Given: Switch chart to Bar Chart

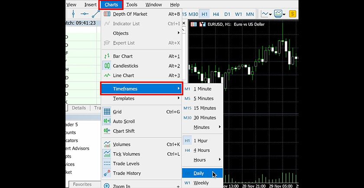Looking at the screenshot, I should [123, 56].
